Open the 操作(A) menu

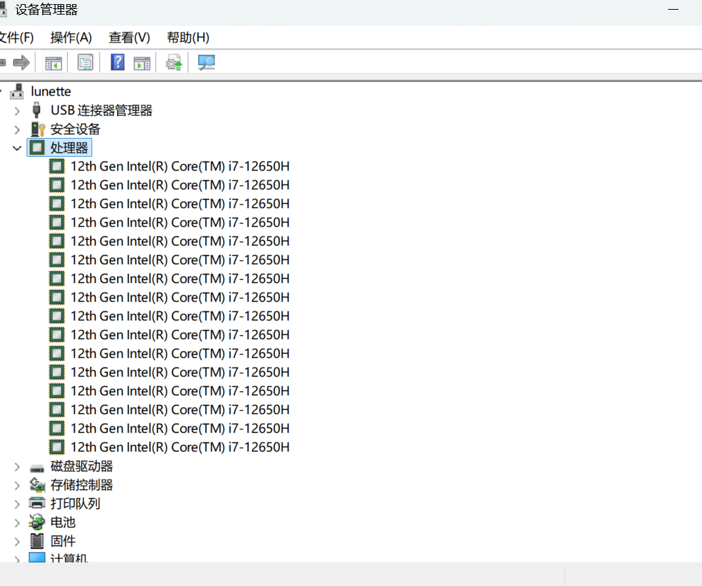[x=71, y=37]
